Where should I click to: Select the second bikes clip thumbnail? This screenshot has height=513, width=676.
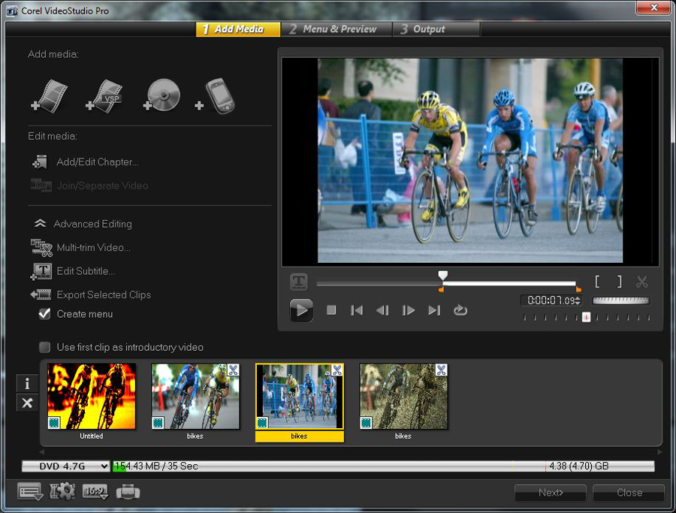pyautogui.click(x=299, y=396)
